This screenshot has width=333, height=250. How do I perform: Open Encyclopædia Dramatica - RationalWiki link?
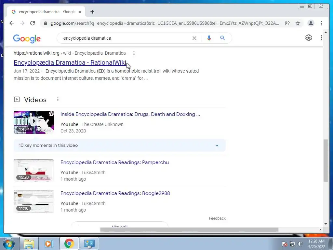(70, 62)
